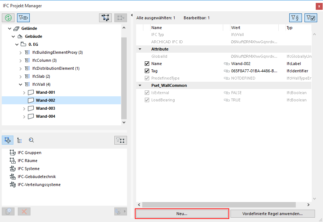323x222 pixels.
Task: Switch to the type tree view tab icon
Action: pos(20,140)
